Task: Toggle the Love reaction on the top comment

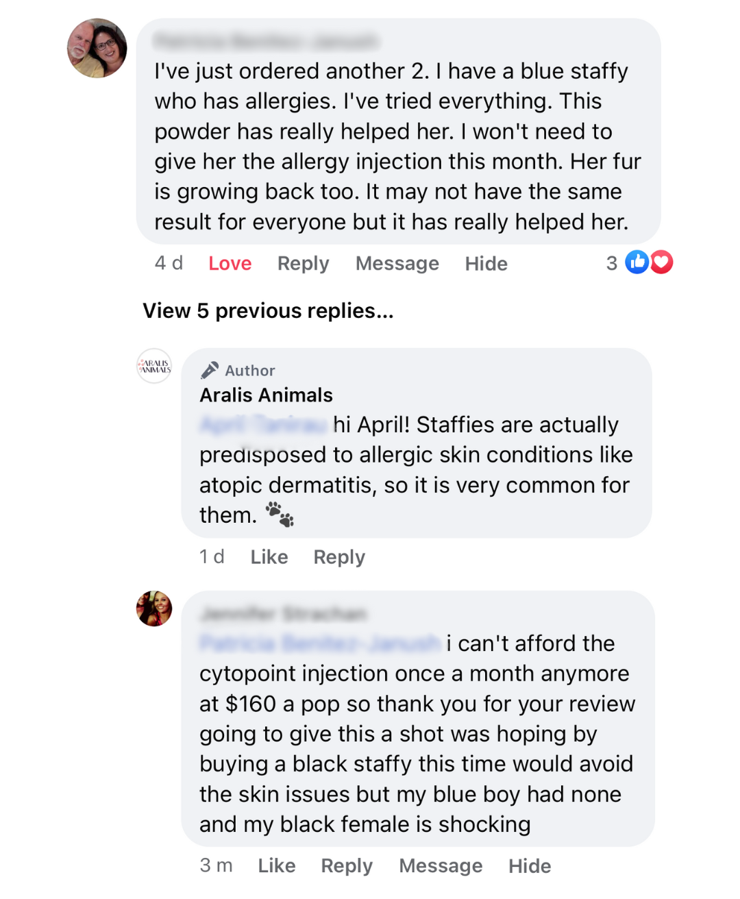Action: pos(230,264)
